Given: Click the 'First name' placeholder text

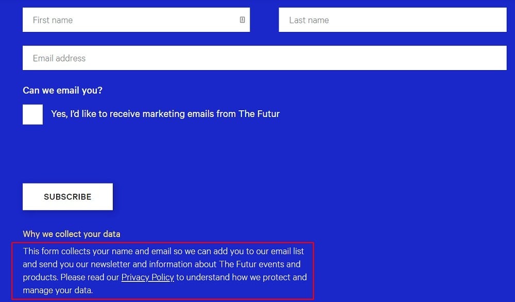Looking at the screenshot, I should 53,20.
